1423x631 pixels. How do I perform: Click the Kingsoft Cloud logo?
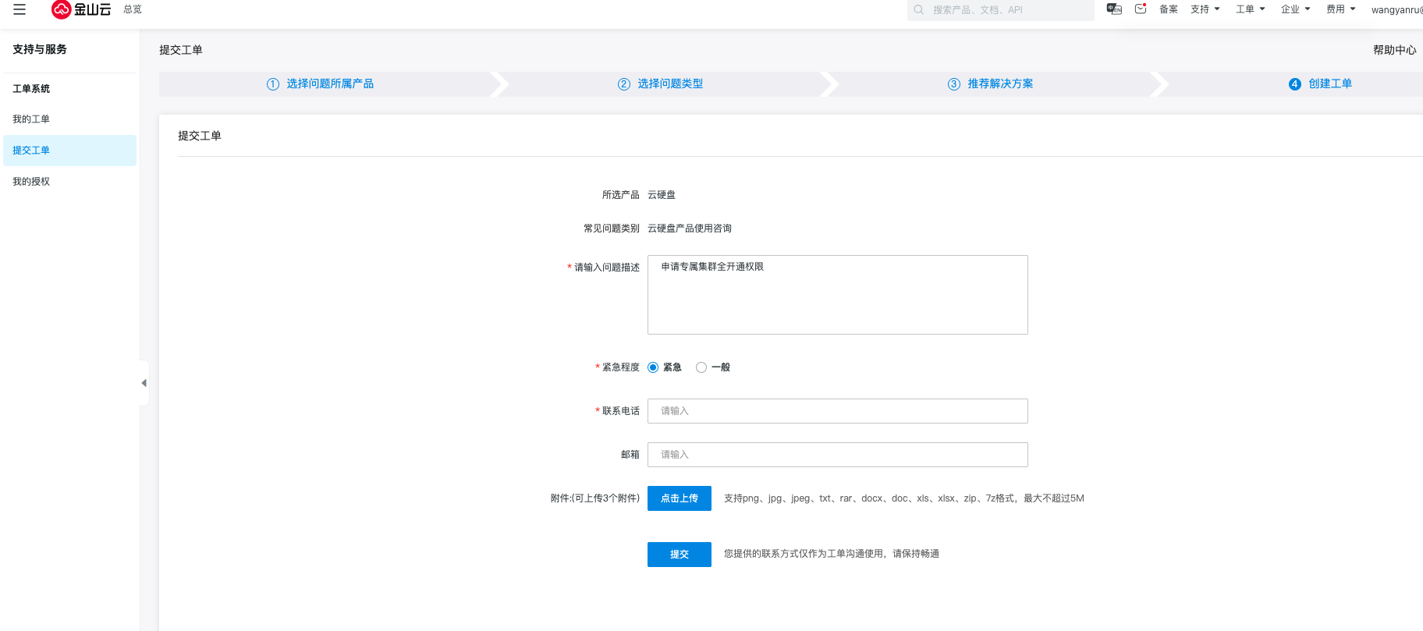click(81, 9)
